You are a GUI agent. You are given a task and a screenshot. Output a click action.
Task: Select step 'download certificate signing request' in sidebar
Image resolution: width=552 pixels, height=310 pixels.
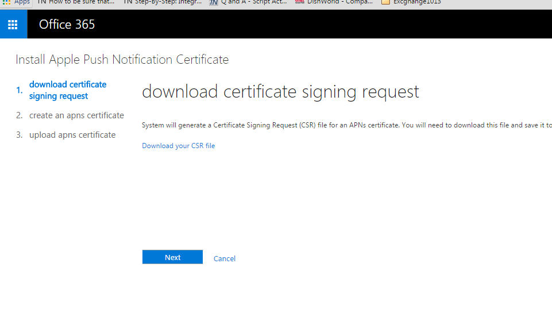[x=68, y=90]
